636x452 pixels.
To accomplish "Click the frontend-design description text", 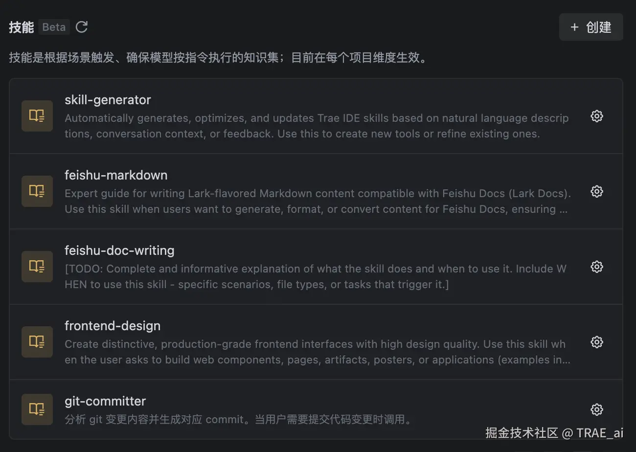I will (317, 352).
